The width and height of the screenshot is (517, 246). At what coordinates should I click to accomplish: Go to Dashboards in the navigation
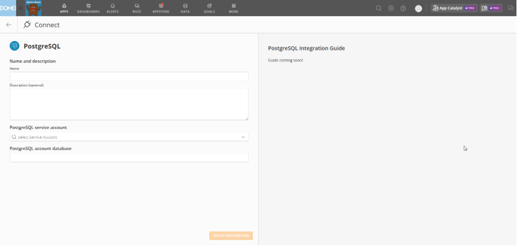pos(89,8)
